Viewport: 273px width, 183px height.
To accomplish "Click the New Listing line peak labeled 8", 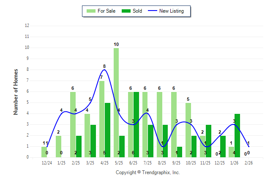I will 104,70.
